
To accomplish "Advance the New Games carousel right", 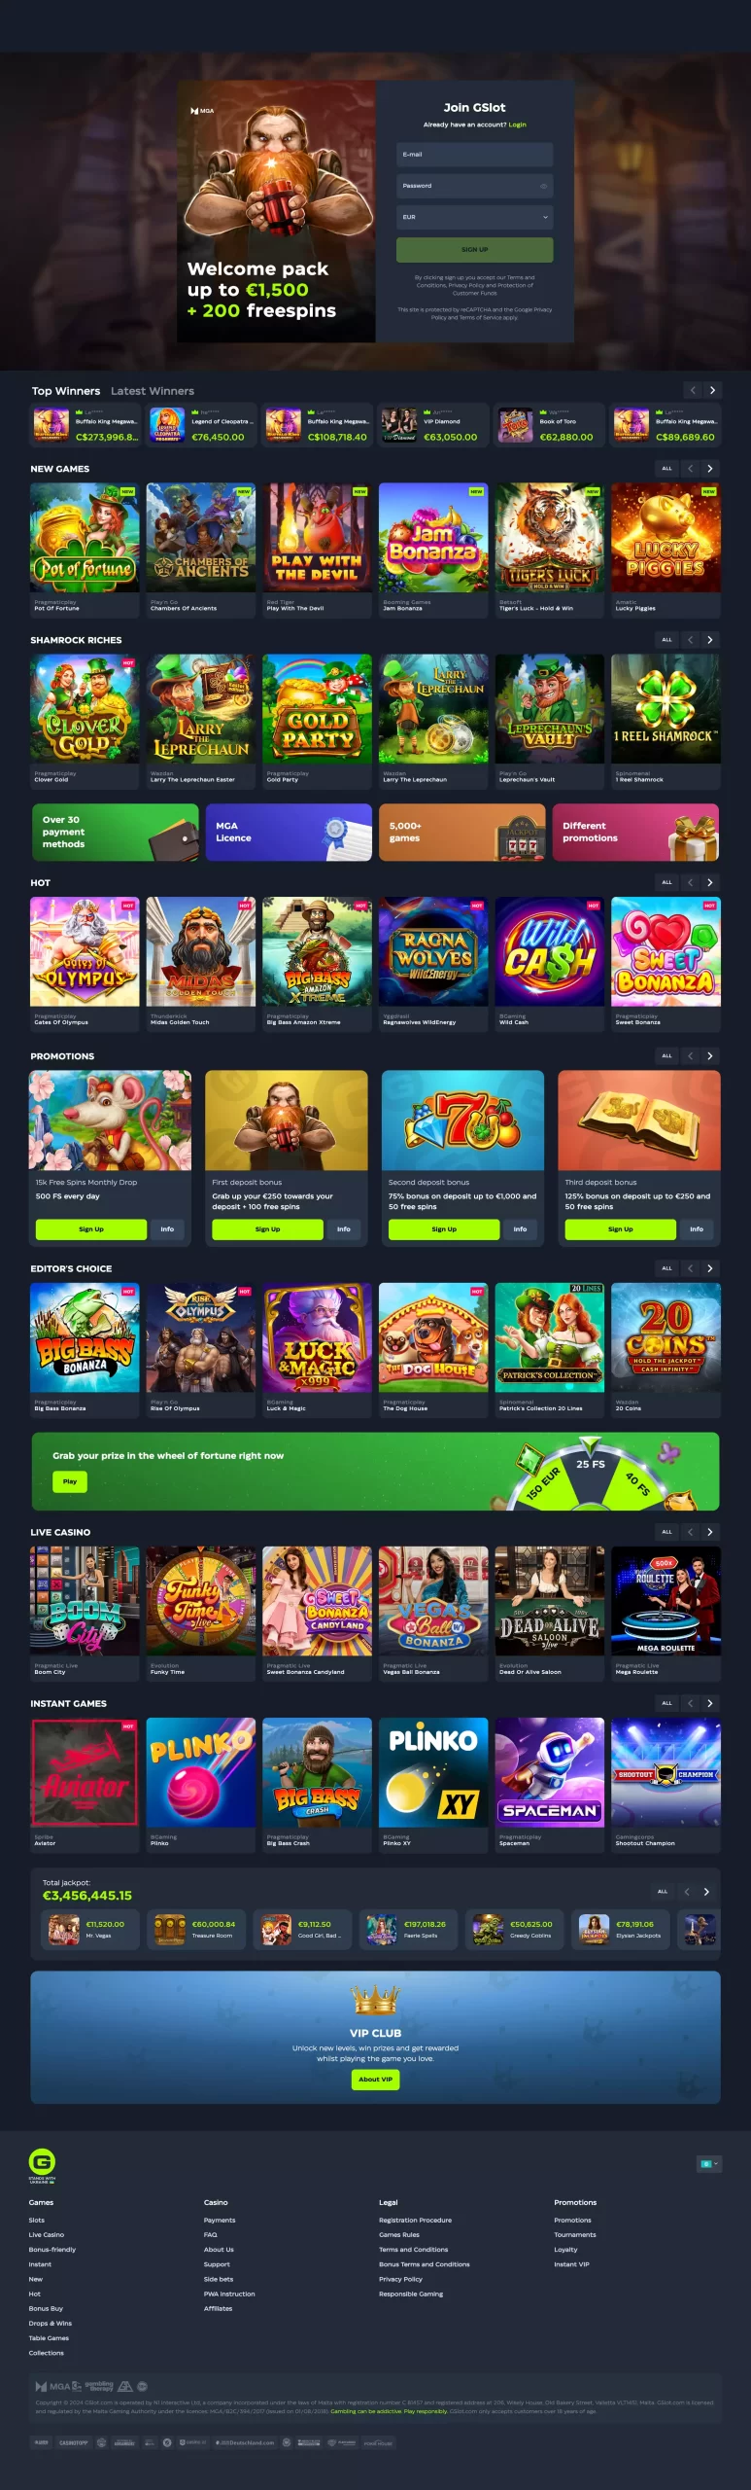I will tap(710, 468).
